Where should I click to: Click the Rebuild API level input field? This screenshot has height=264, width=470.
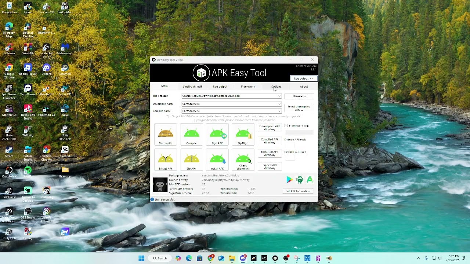click(x=290, y=157)
